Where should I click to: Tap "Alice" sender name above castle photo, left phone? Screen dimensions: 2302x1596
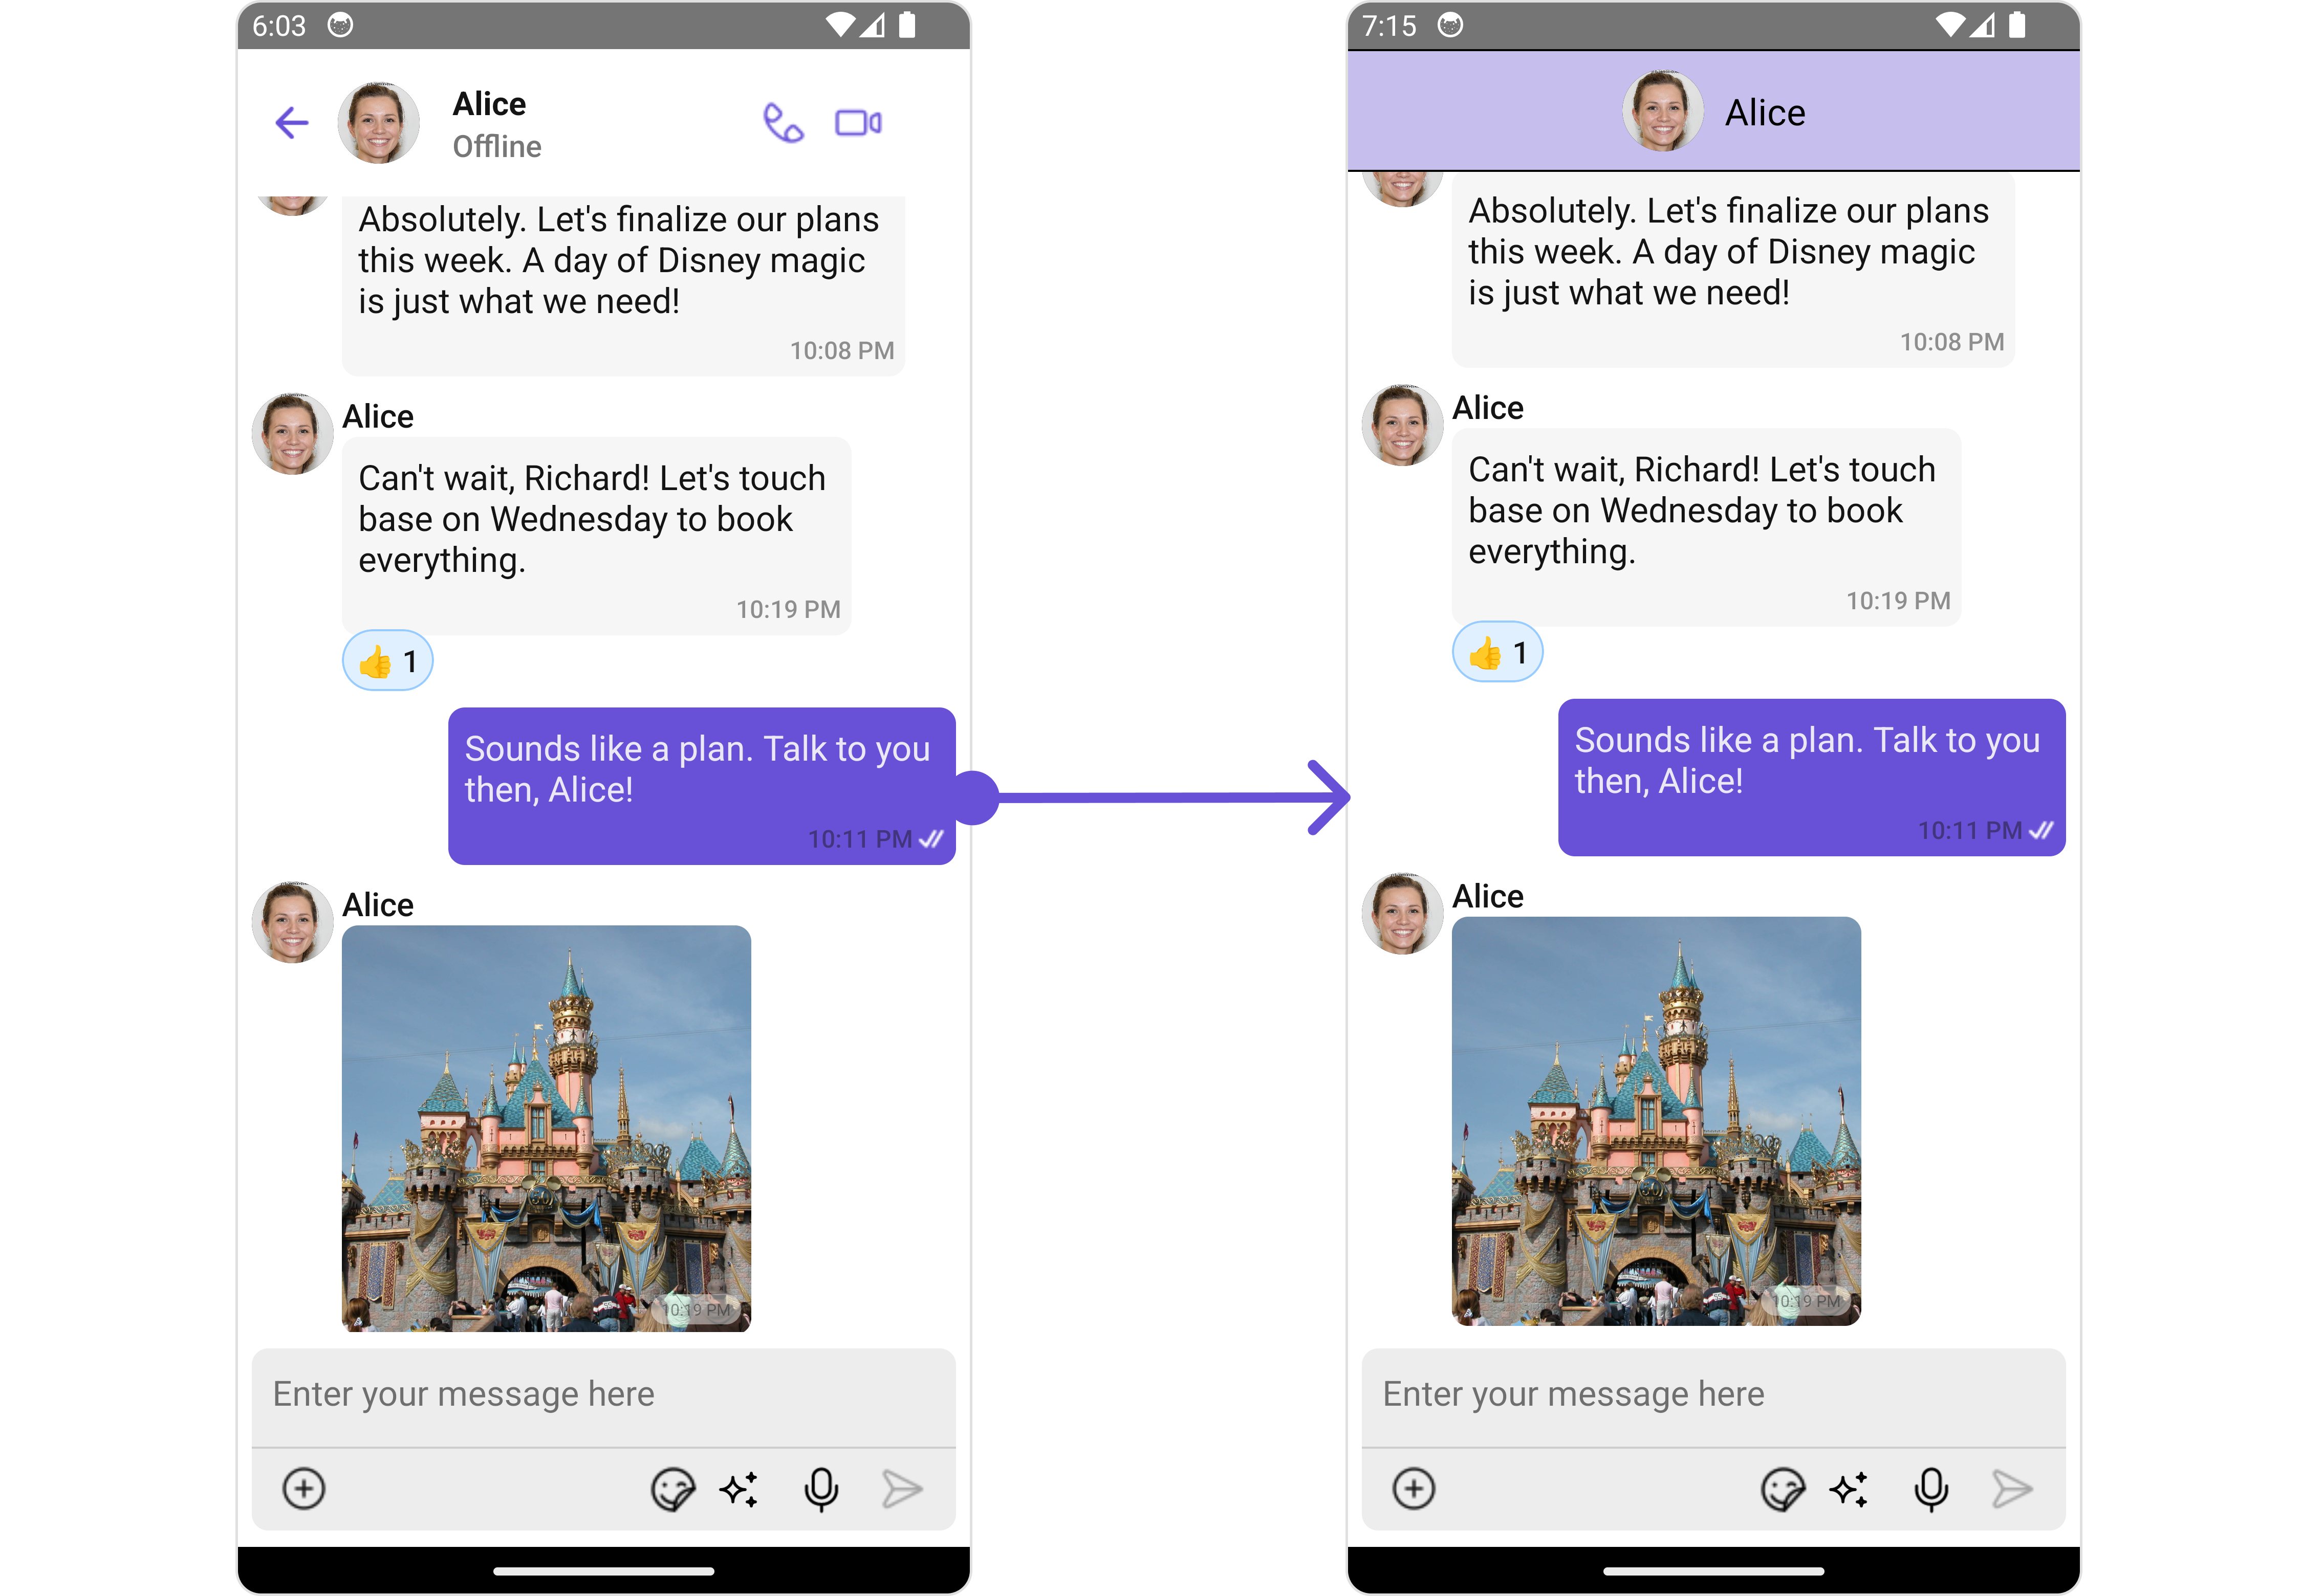pyautogui.click(x=378, y=905)
